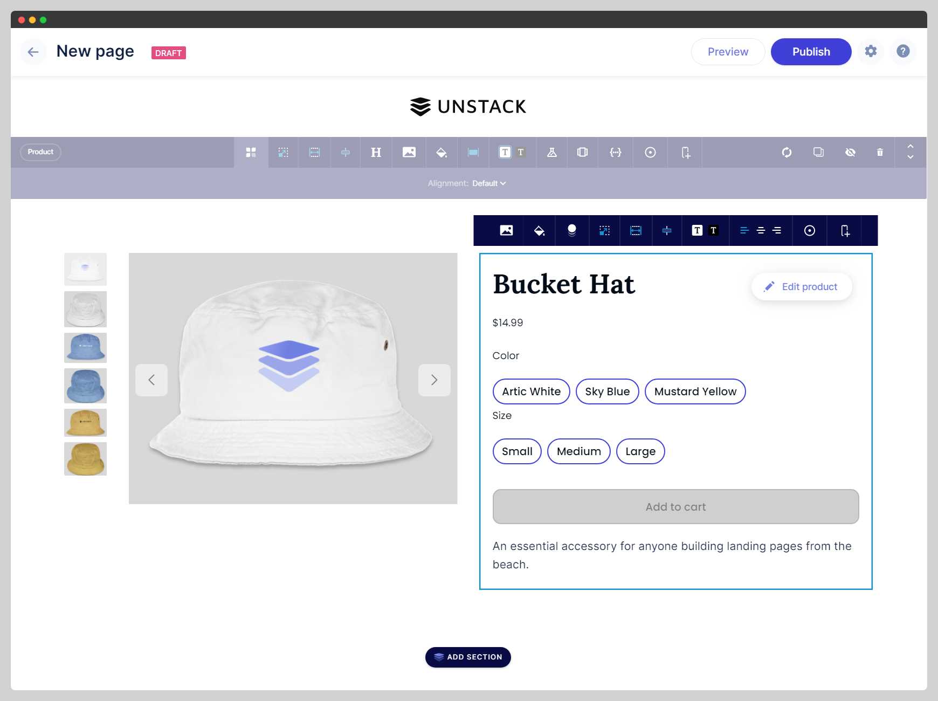Click the curly braces code icon
Screen dimensions: 938x701
coord(615,153)
